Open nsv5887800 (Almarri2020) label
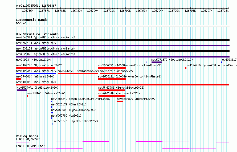The image size is (237, 152). click(x=136, y=99)
